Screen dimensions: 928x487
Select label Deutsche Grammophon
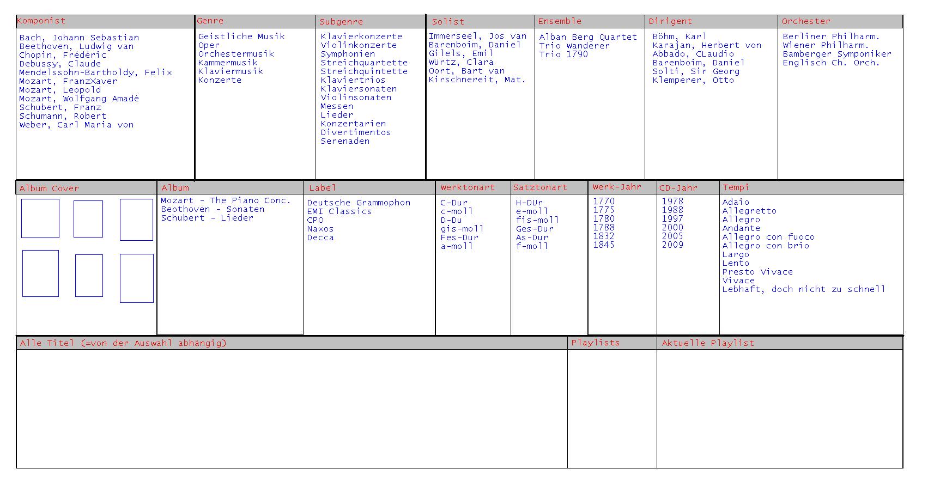tap(359, 203)
